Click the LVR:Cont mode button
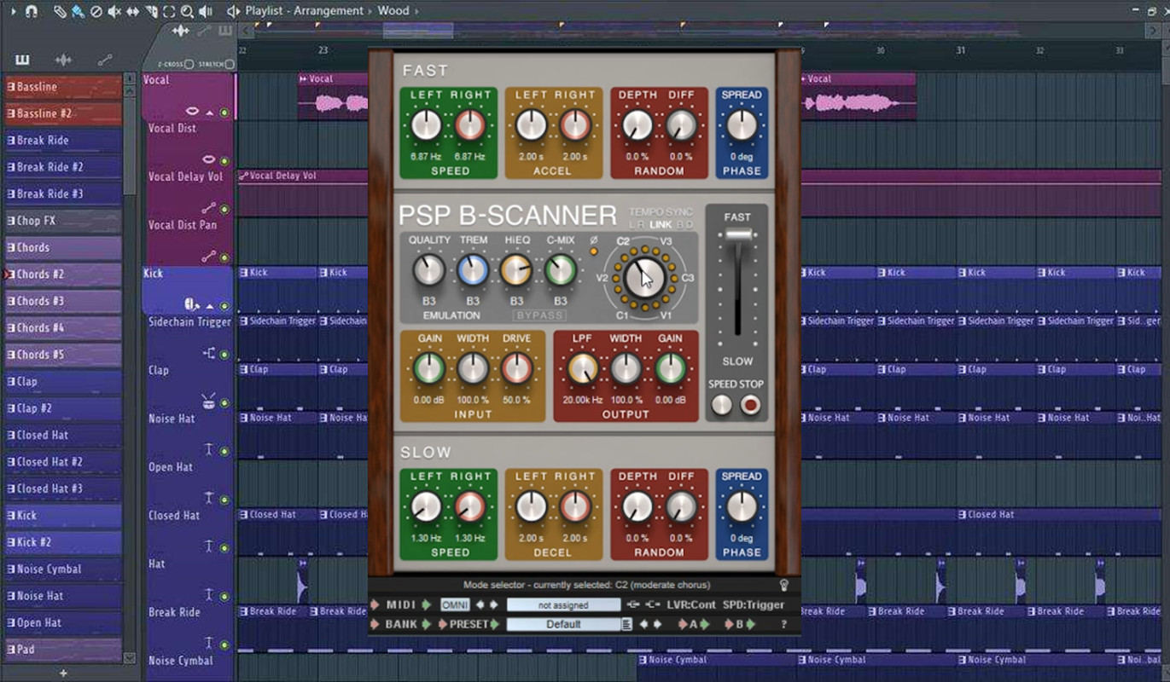 (691, 604)
